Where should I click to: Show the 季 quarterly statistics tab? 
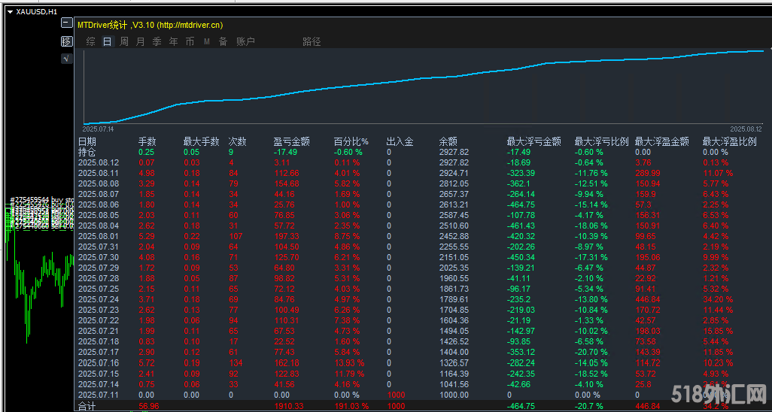point(157,42)
